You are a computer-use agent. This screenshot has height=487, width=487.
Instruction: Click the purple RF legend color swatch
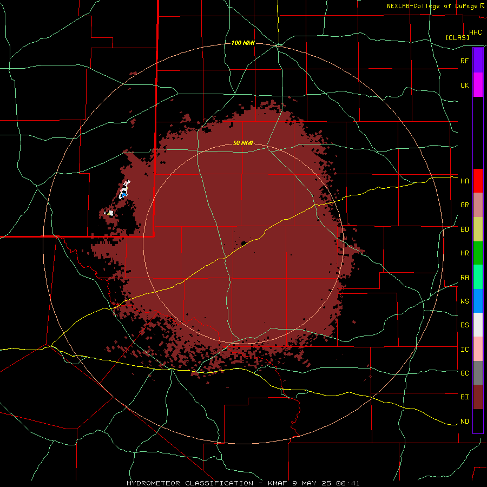(x=478, y=61)
